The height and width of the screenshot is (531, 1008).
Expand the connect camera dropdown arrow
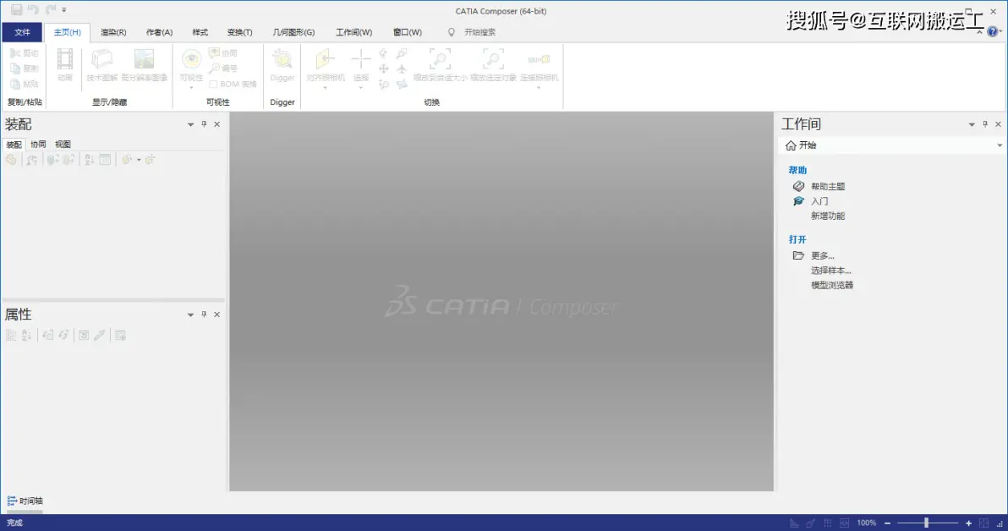click(x=539, y=87)
